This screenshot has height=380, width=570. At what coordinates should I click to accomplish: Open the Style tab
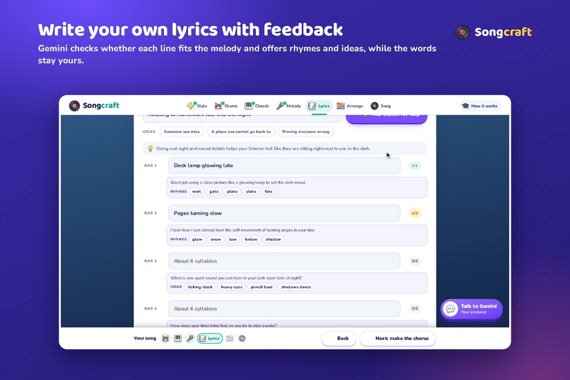click(197, 106)
